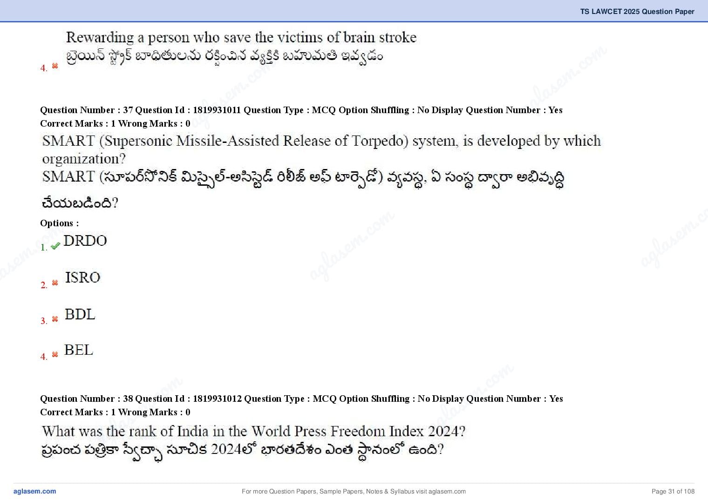Click the Page 31 of 108 indicator
The image size is (708, 500).
[x=673, y=491]
